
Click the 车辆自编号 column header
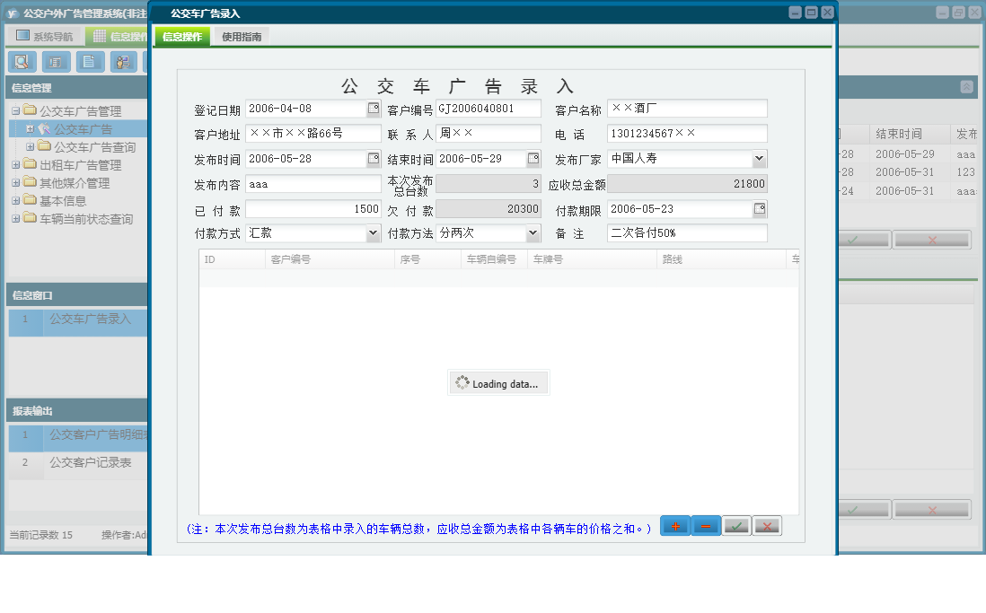(494, 259)
